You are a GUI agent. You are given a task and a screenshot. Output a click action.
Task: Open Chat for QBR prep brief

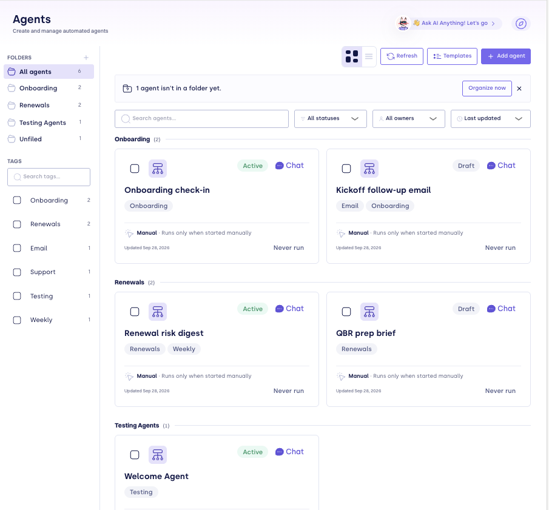coord(502,309)
